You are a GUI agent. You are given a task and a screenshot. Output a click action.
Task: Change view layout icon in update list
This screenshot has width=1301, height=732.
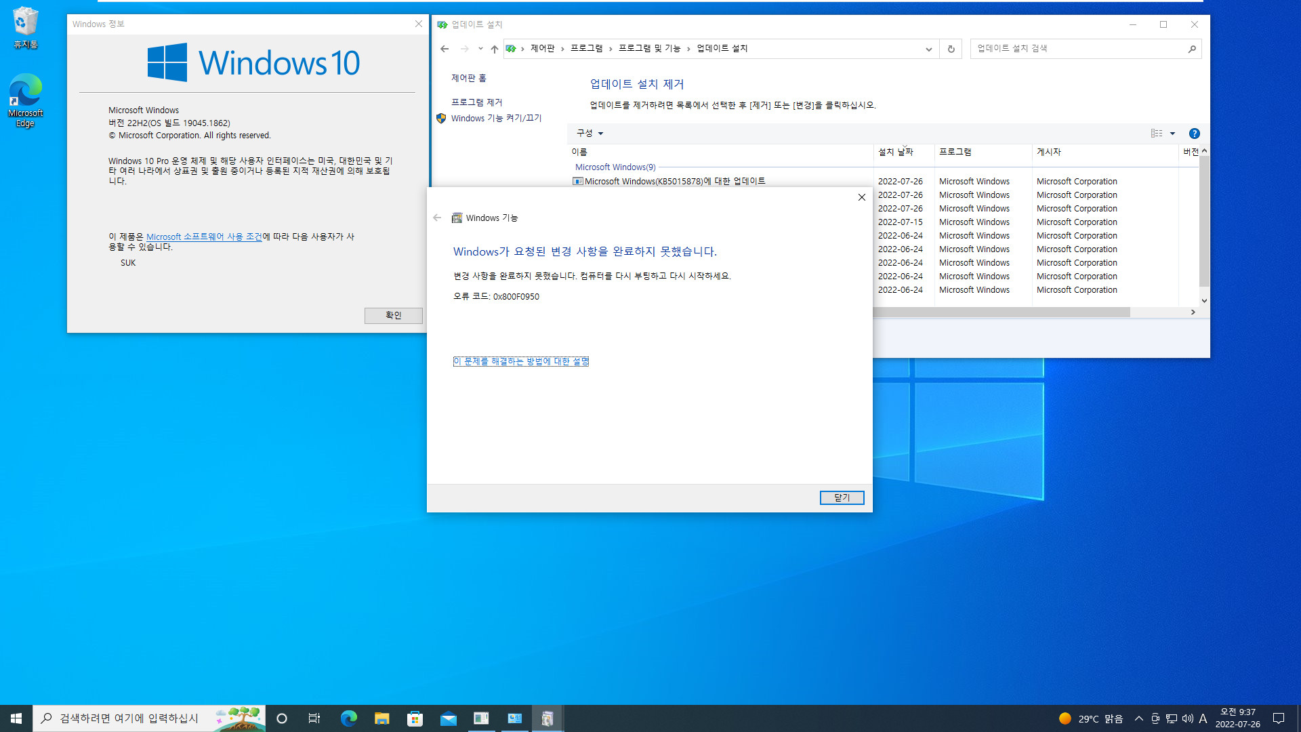pos(1157,134)
